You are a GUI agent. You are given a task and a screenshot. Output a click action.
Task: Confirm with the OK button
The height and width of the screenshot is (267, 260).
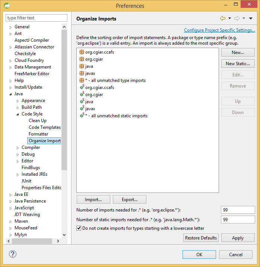coord(199,254)
